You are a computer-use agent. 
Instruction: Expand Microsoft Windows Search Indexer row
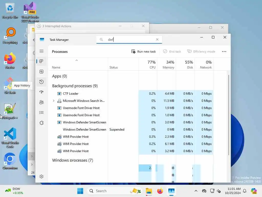coord(54,101)
